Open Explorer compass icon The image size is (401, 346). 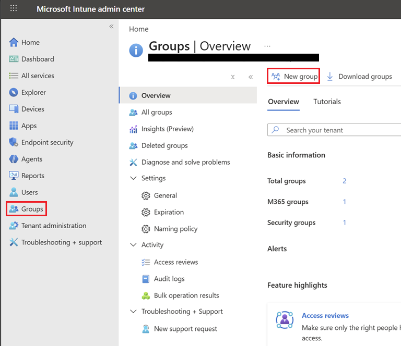pos(14,92)
